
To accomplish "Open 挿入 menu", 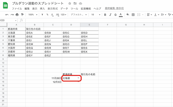I will [42, 9].
